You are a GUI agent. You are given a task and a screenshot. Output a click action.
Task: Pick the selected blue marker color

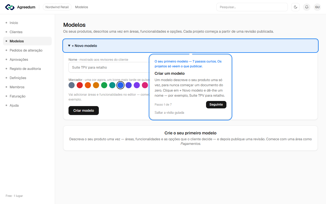(x=120, y=85)
